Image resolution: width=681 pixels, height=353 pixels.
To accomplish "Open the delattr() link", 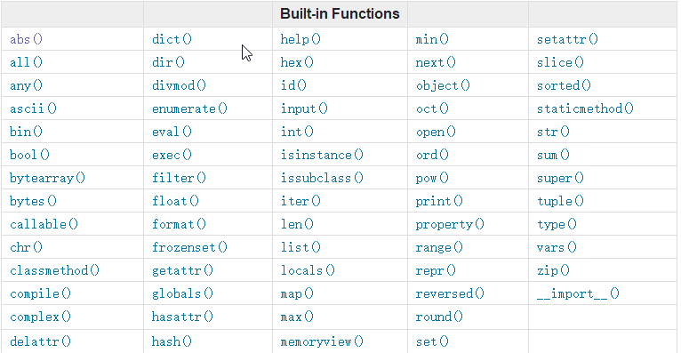I will (40, 341).
